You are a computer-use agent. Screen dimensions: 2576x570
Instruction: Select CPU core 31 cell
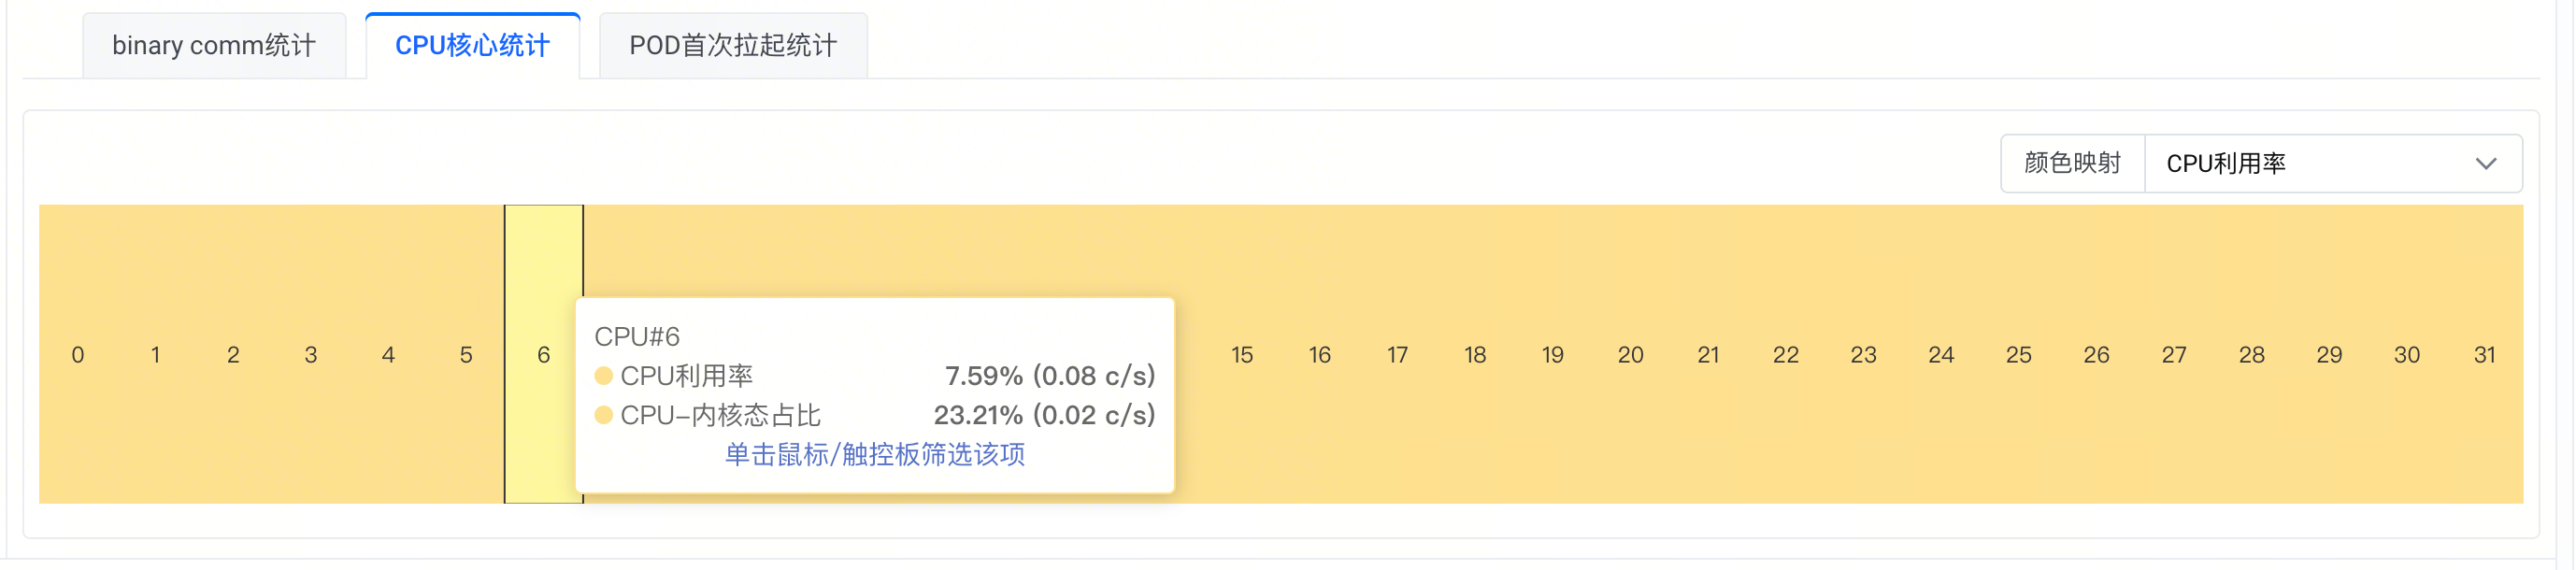pos(2484,355)
